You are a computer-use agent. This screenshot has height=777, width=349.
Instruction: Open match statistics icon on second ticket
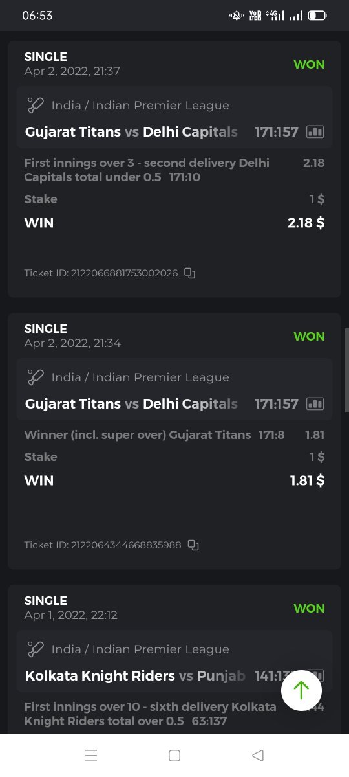tap(315, 404)
